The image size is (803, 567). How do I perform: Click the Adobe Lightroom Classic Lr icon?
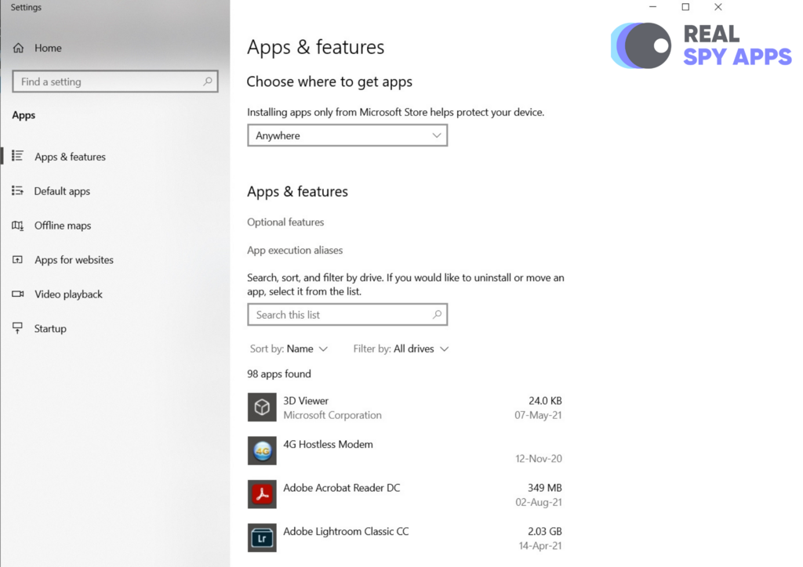(x=262, y=538)
